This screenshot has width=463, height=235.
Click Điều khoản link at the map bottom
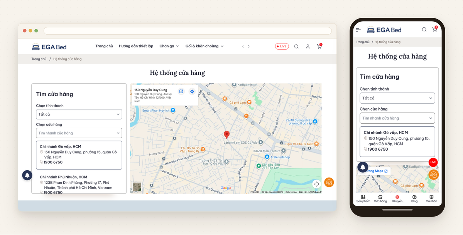pos(291,192)
